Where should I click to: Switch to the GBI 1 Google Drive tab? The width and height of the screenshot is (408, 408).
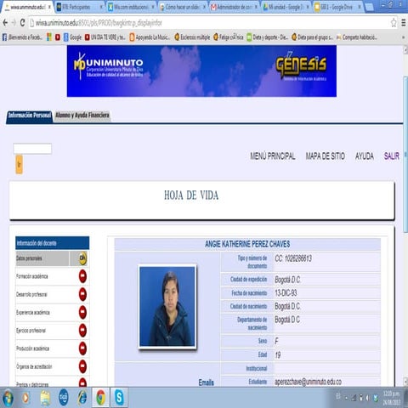pyautogui.click(x=338, y=7)
